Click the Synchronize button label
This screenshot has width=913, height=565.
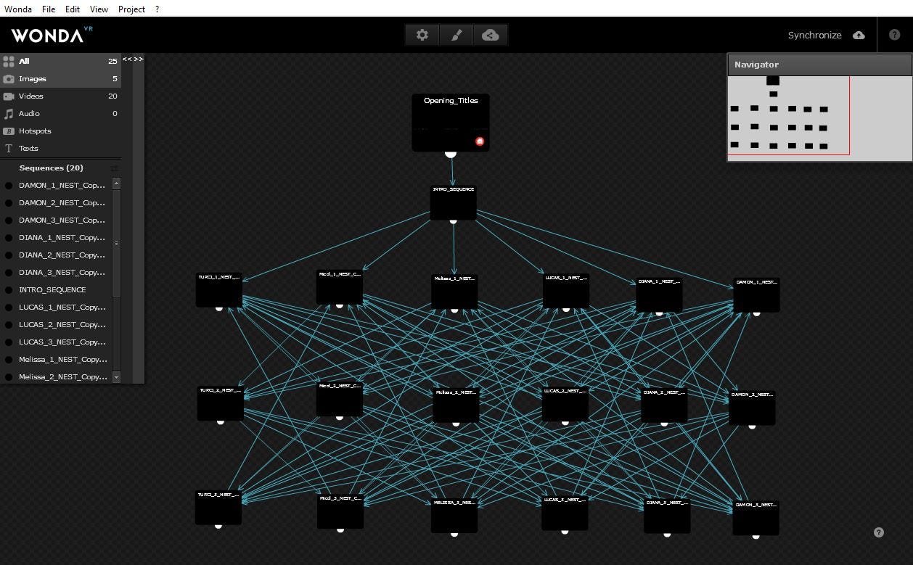point(815,35)
